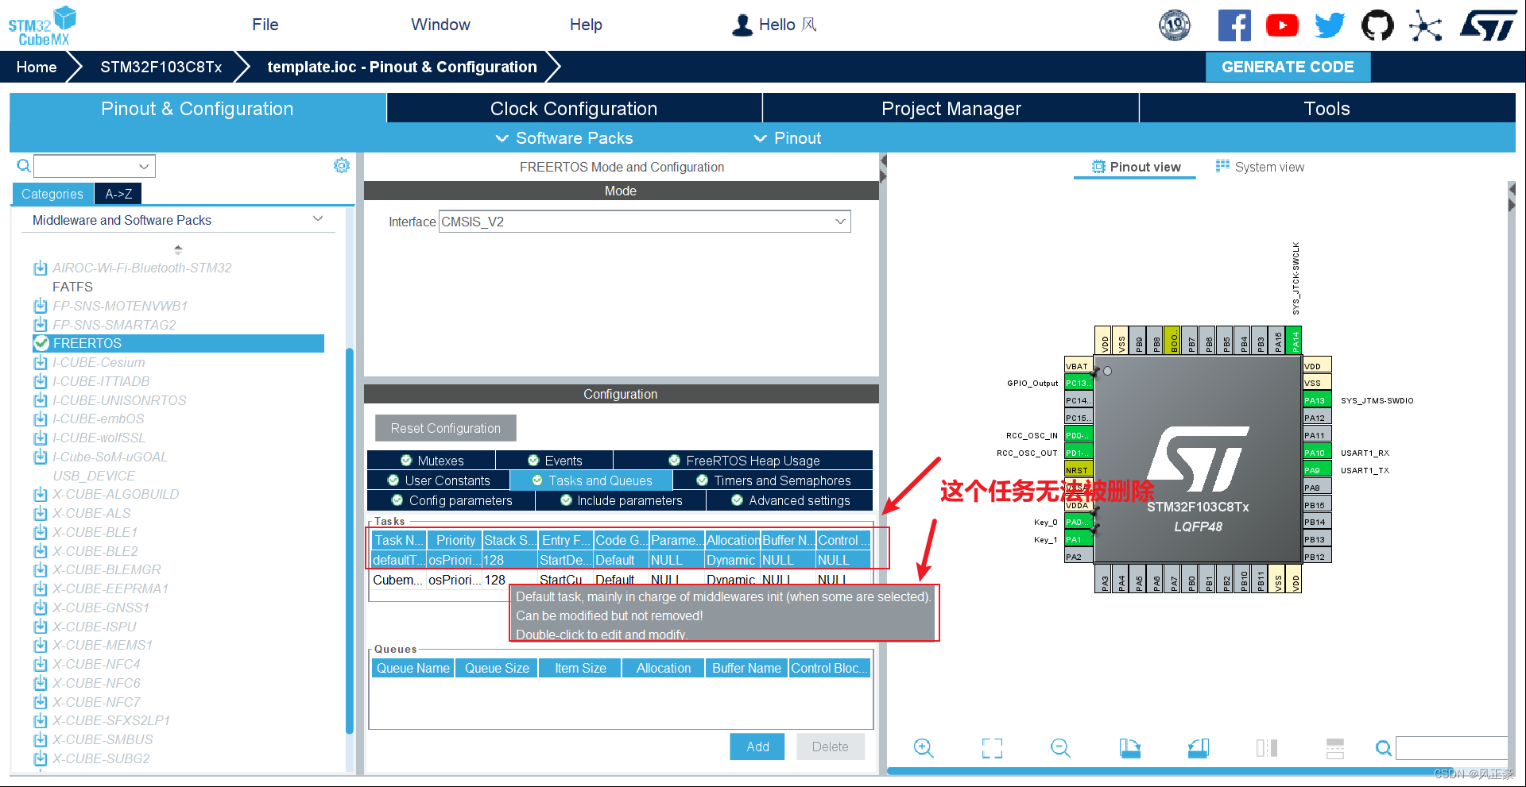Click the user profile icon
Screen dimensions: 1526x787
742,25
